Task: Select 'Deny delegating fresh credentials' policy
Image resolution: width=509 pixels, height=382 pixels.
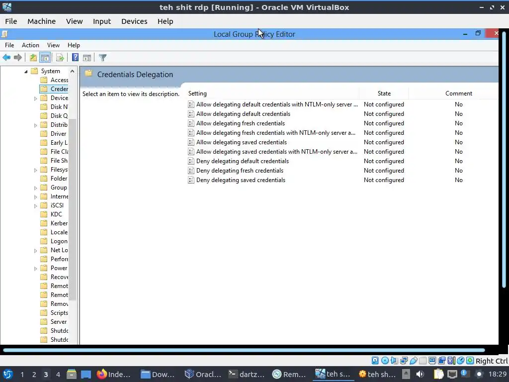Action: point(240,171)
